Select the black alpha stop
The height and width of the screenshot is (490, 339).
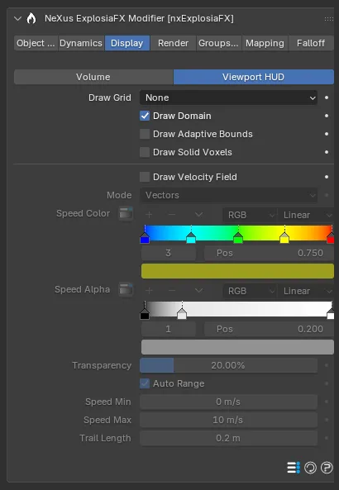(x=145, y=314)
